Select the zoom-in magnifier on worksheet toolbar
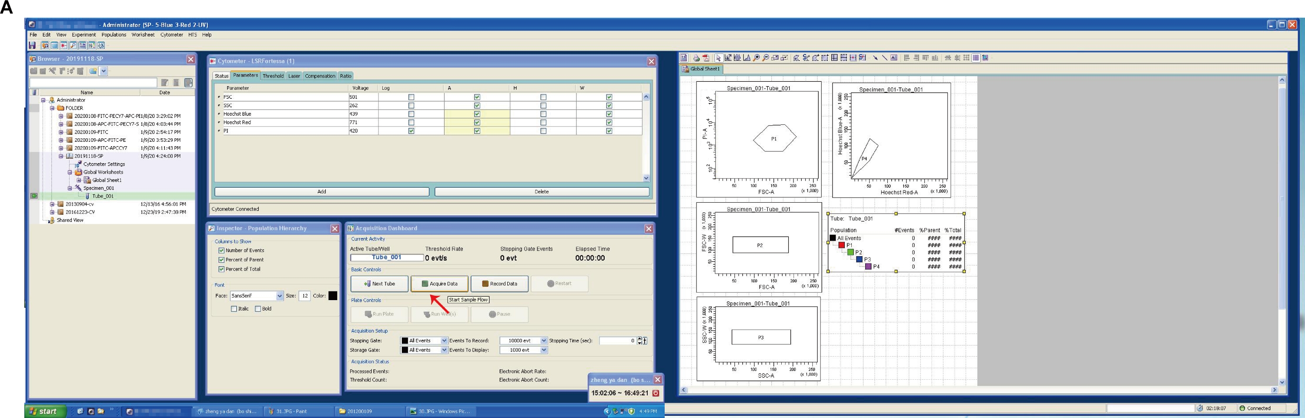1305x418 pixels. pos(756,58)
